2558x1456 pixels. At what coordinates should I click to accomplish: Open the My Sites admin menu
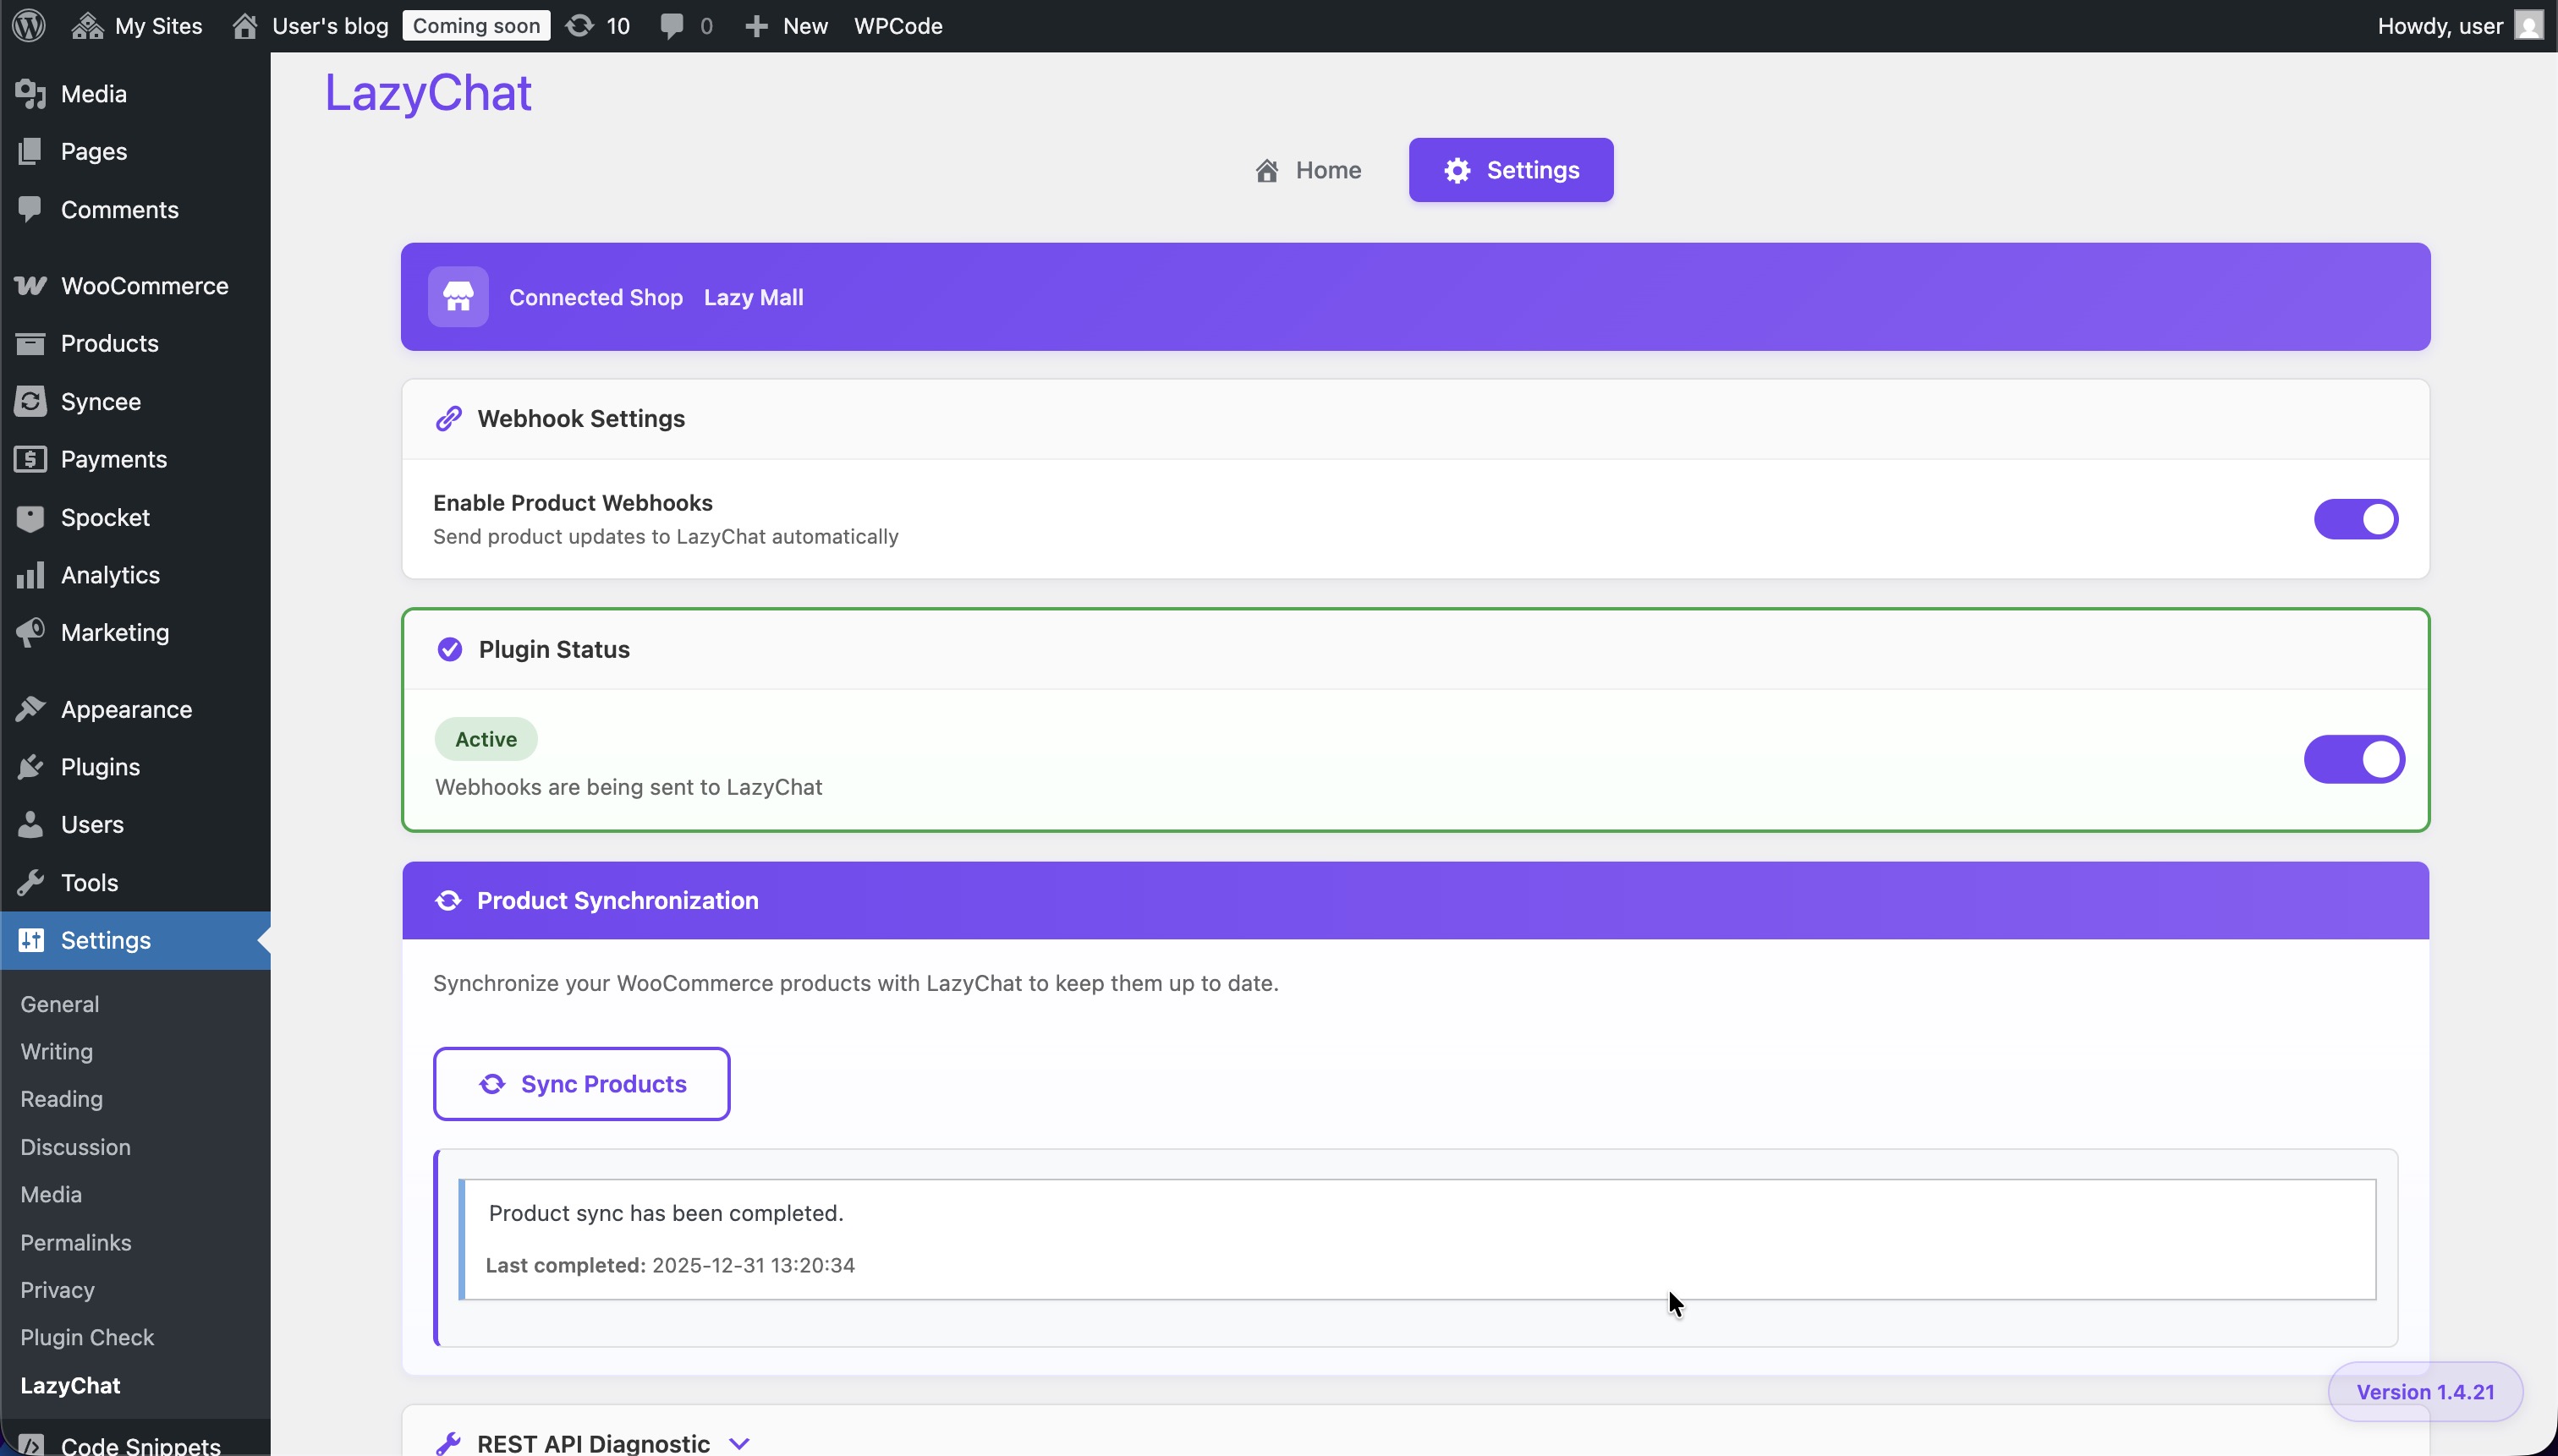click(137, 25)
